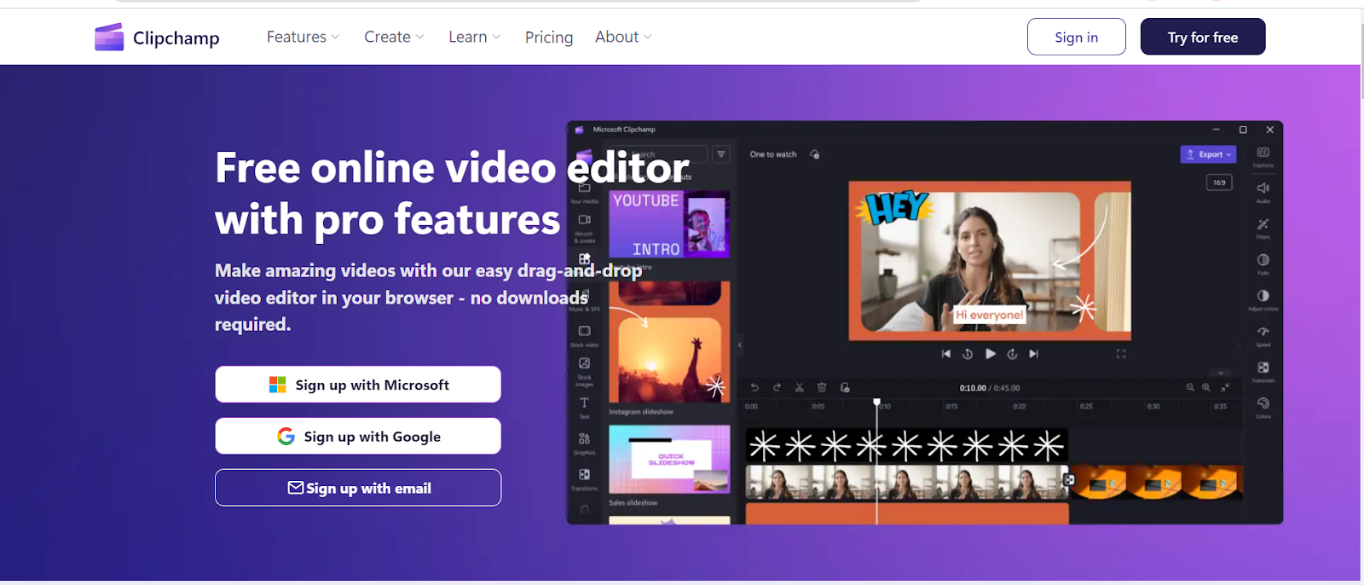The height and width of the screenshot is (585, 1364).
Task: Fast forward the preview a few seconds
Action: click(1012, 354)
